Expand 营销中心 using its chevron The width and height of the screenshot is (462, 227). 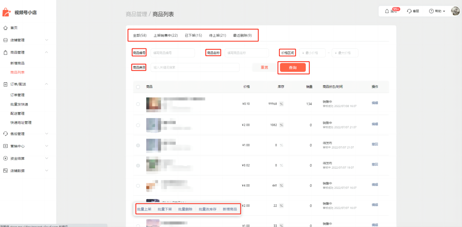click(x=47, y=146)
